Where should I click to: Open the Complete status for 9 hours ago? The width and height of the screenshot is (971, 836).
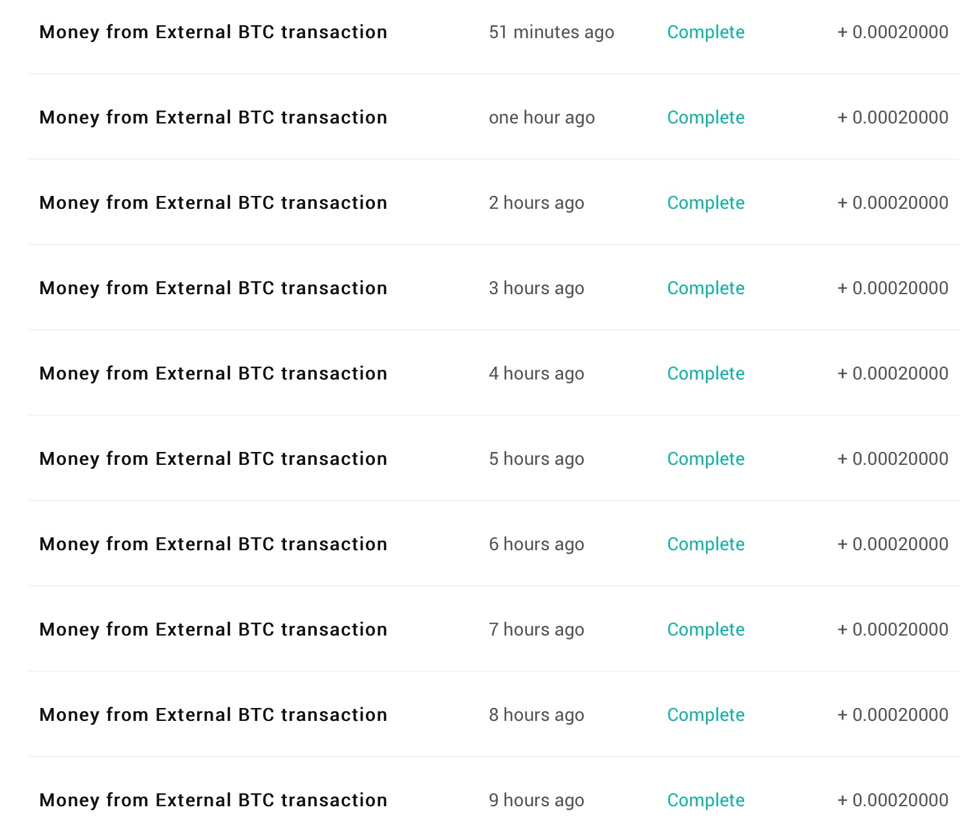(x=705, y=800)
